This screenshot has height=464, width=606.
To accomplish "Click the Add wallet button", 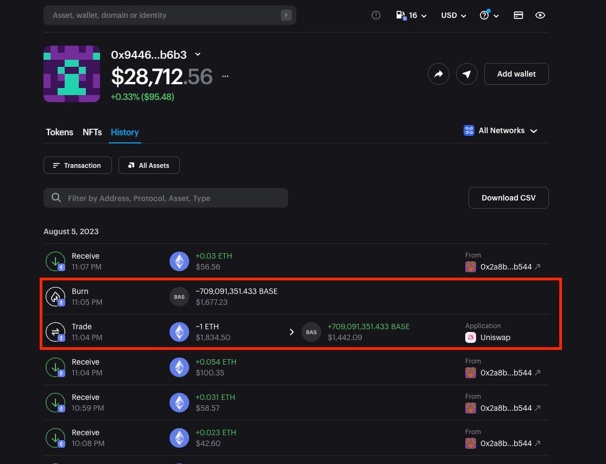I will tap(516, 74).
